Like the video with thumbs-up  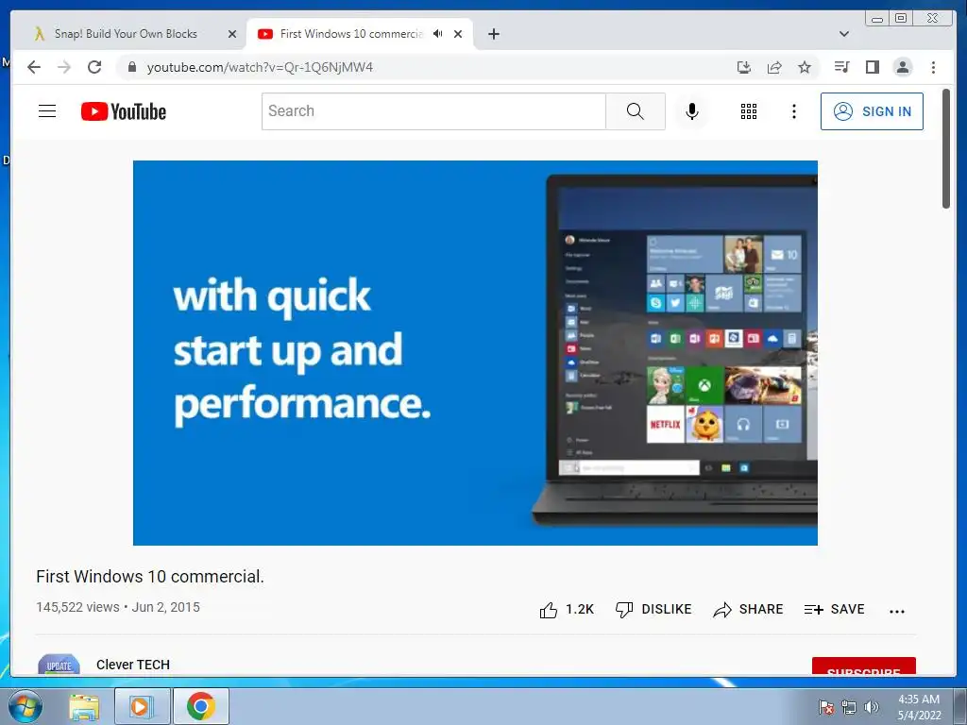pyautogui.click(x=567, y=610)
